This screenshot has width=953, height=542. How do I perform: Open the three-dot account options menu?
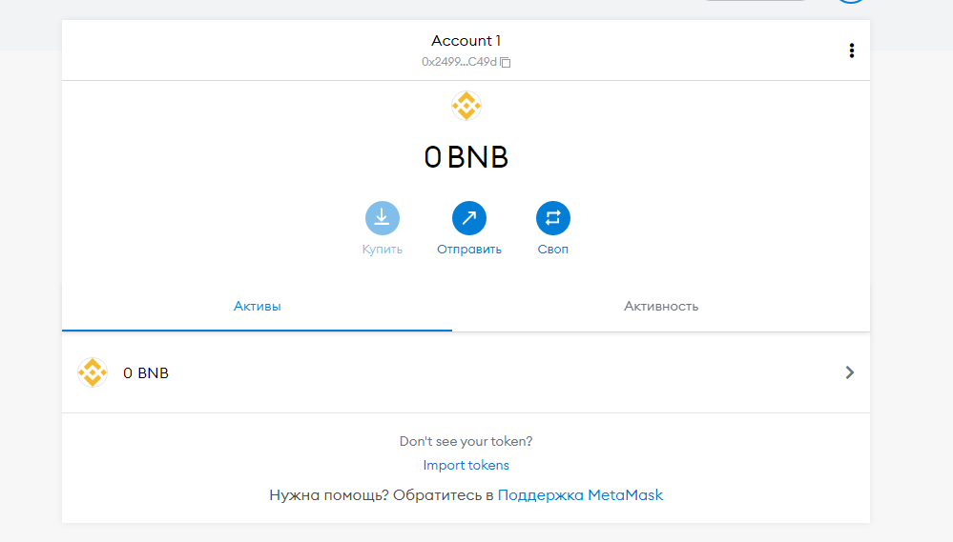coord(852,50)
